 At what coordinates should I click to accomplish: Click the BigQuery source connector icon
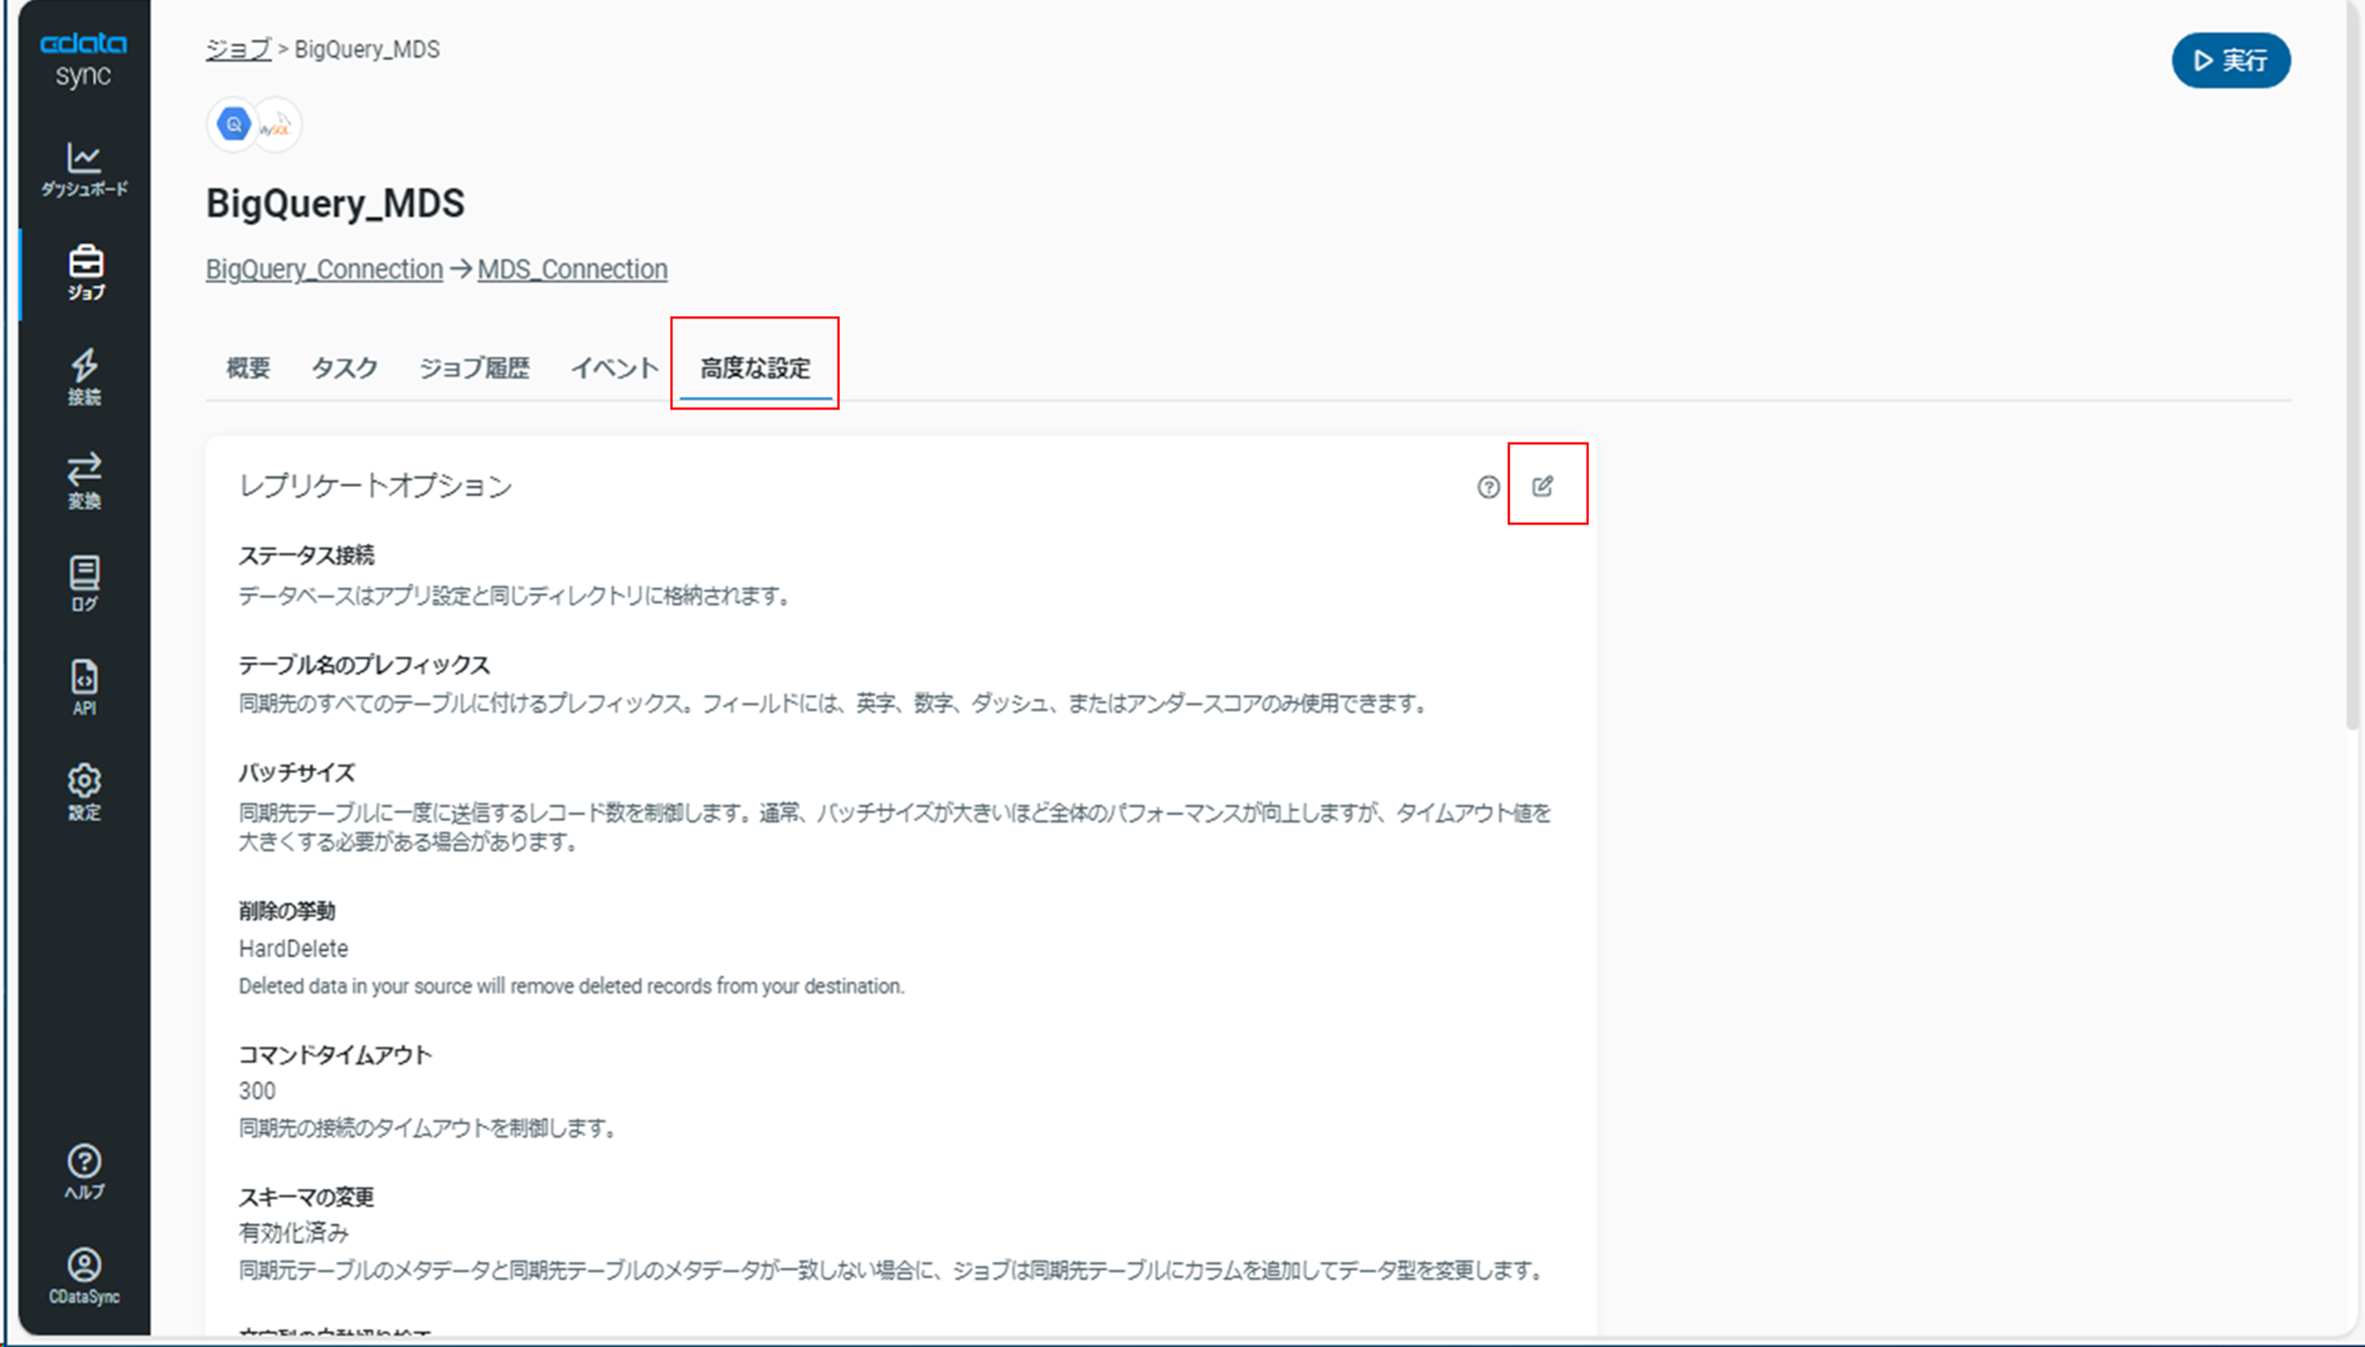coord(233,124)
